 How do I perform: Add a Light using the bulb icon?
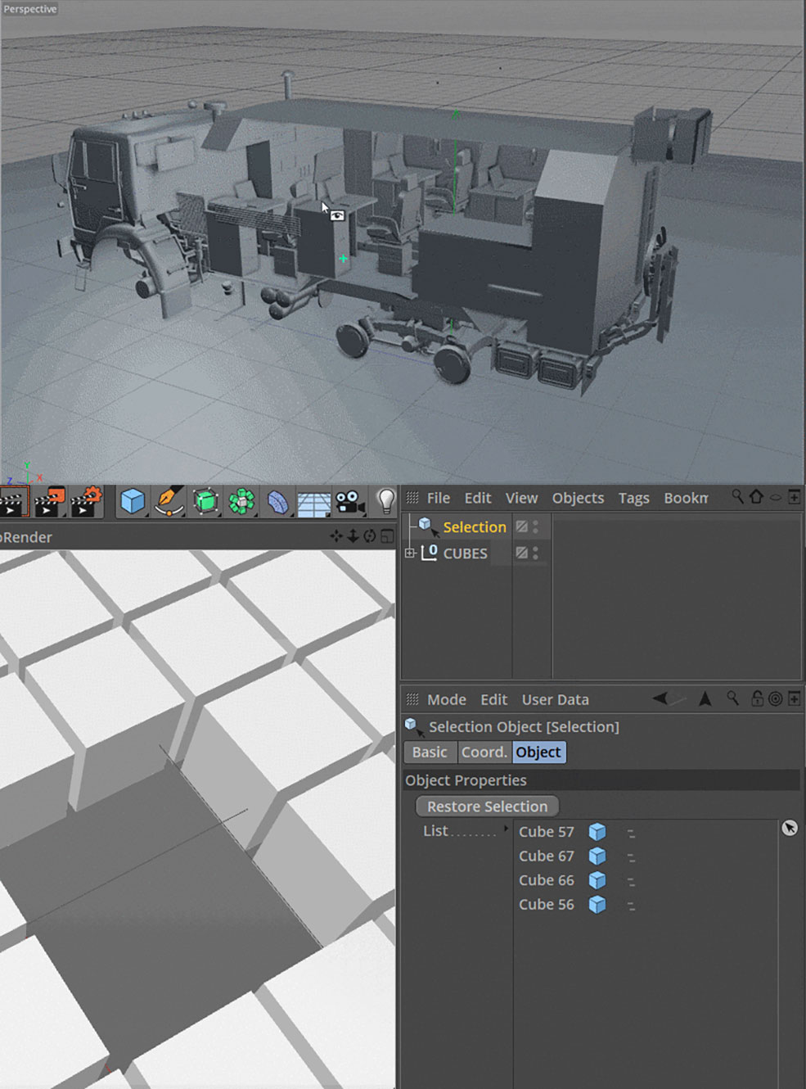tap(385, 501)
